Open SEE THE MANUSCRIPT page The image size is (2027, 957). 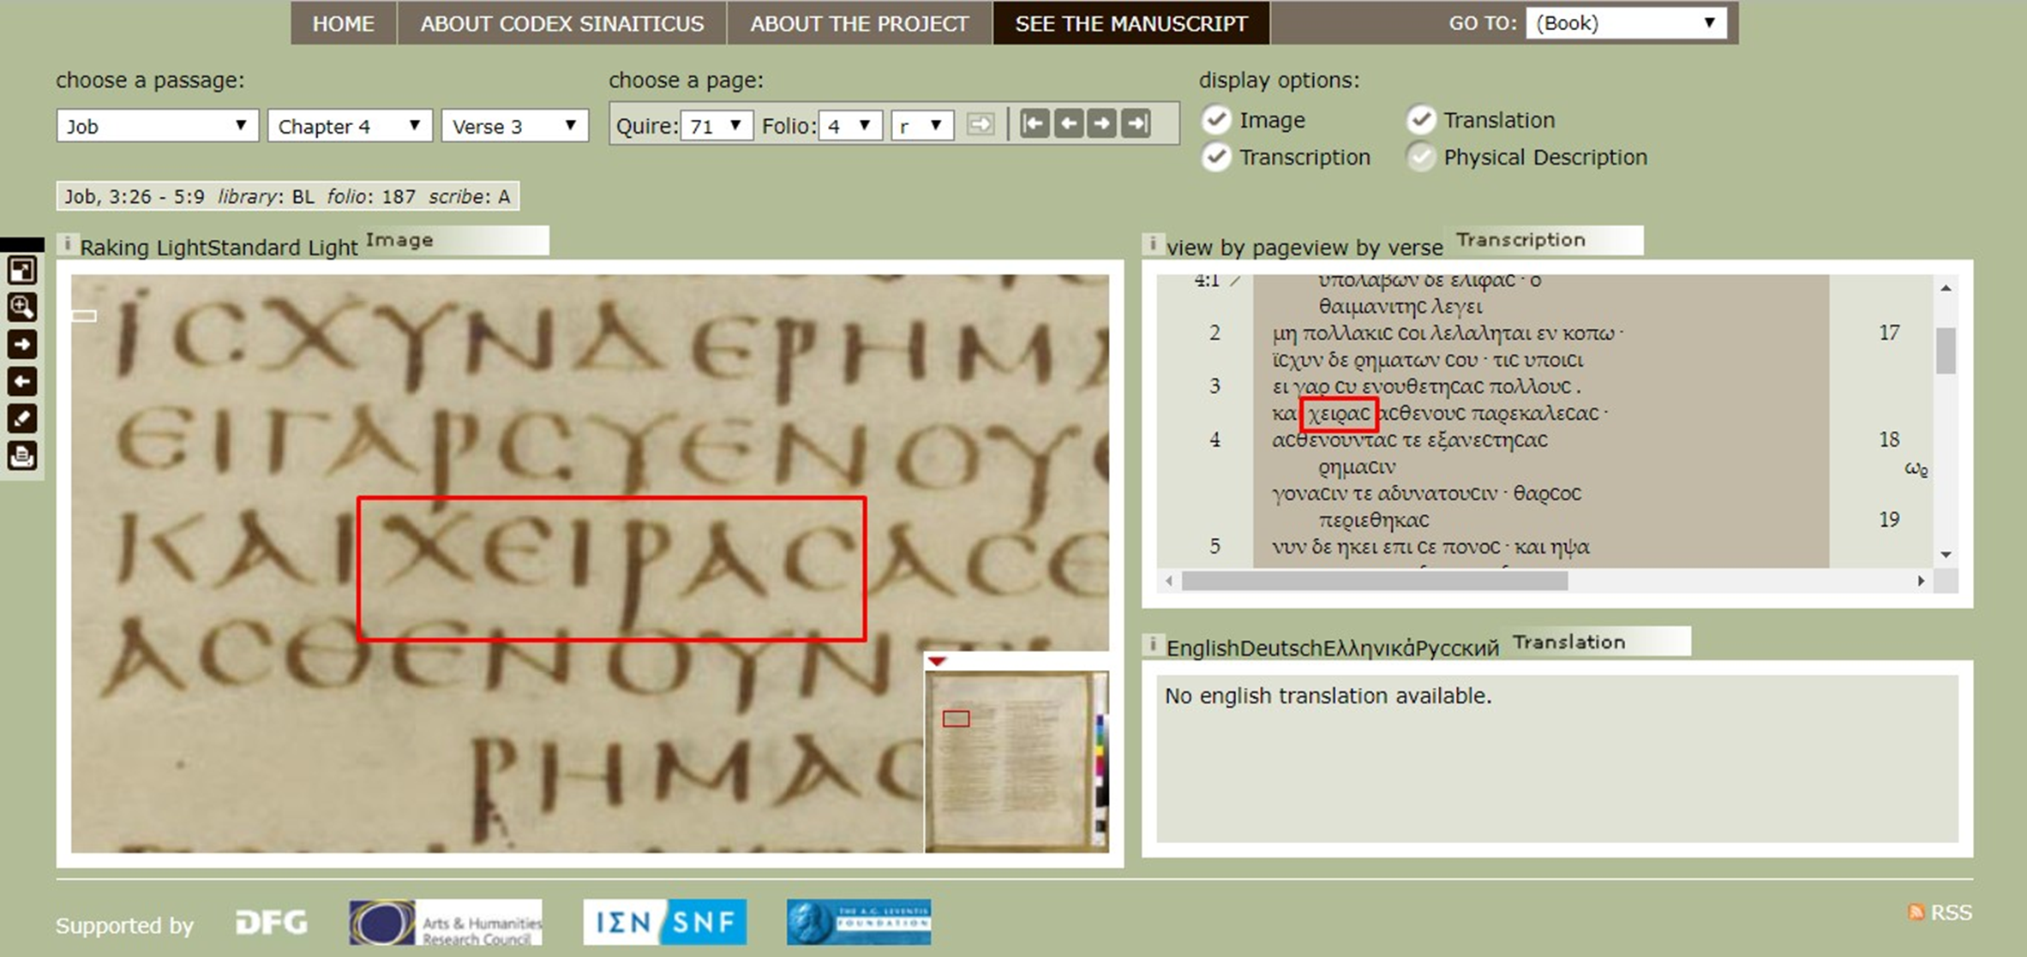1131,23
